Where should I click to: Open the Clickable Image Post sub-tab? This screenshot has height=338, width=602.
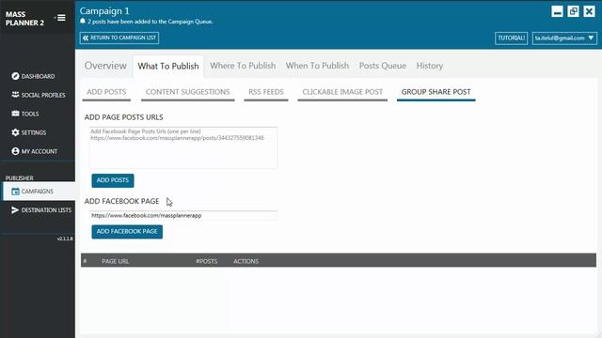[342, 92]
